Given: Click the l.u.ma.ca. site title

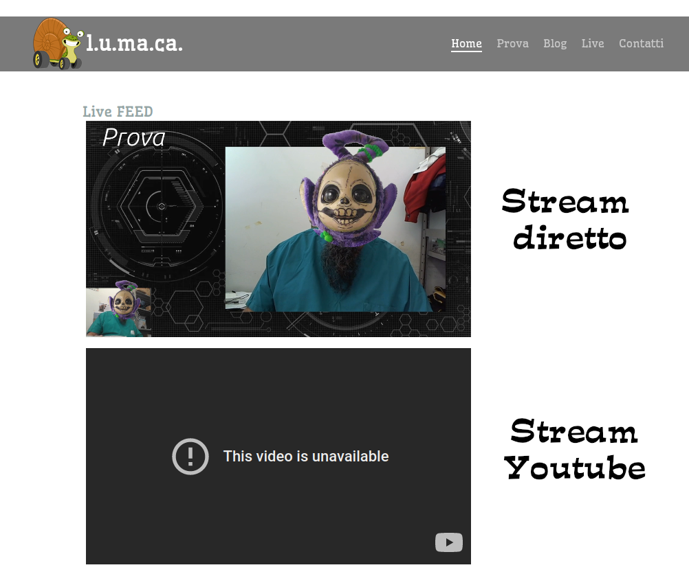Looking at the screenshot, I should 135,43.
